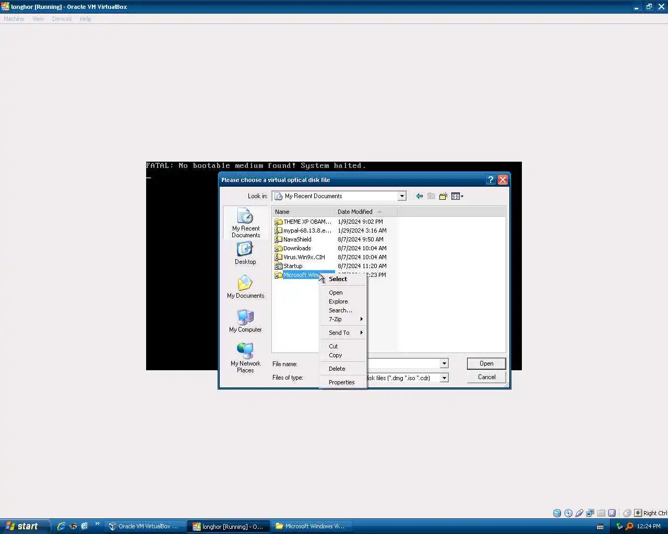
Task: Open My Network Places shortcut
Action: click(245, 358)
